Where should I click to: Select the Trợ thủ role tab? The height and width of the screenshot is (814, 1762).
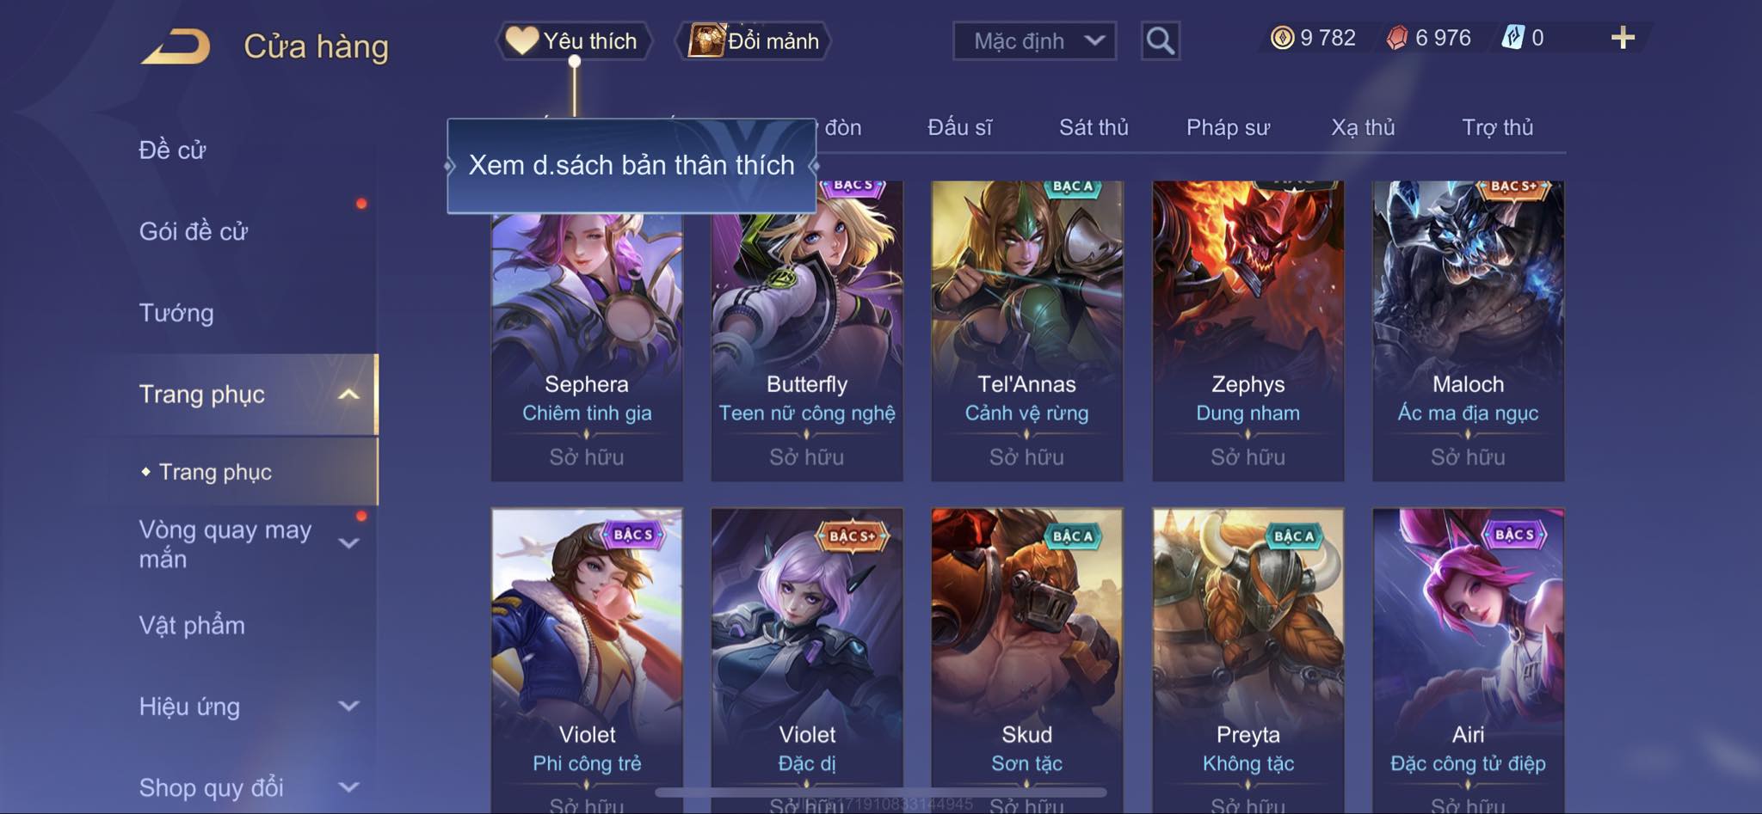[1498, 127]
